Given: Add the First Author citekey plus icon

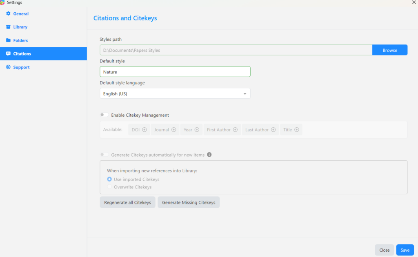Looking at the screenshot, I should 235,130.
